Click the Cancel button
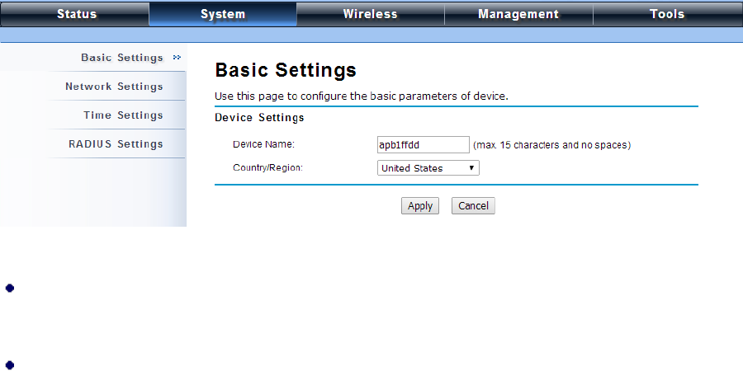This screenshot has width=743, height=371. click(473, 206)
